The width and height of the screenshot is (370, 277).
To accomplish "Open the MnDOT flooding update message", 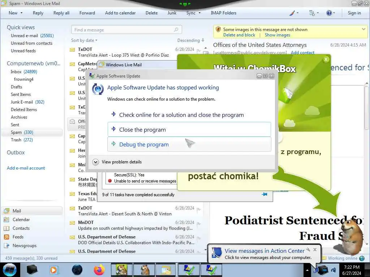I will pos(135,225).
